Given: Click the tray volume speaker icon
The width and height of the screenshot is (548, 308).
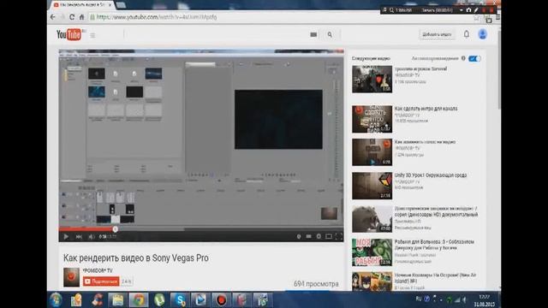Looking at the screenshot, I should point(464,299).
